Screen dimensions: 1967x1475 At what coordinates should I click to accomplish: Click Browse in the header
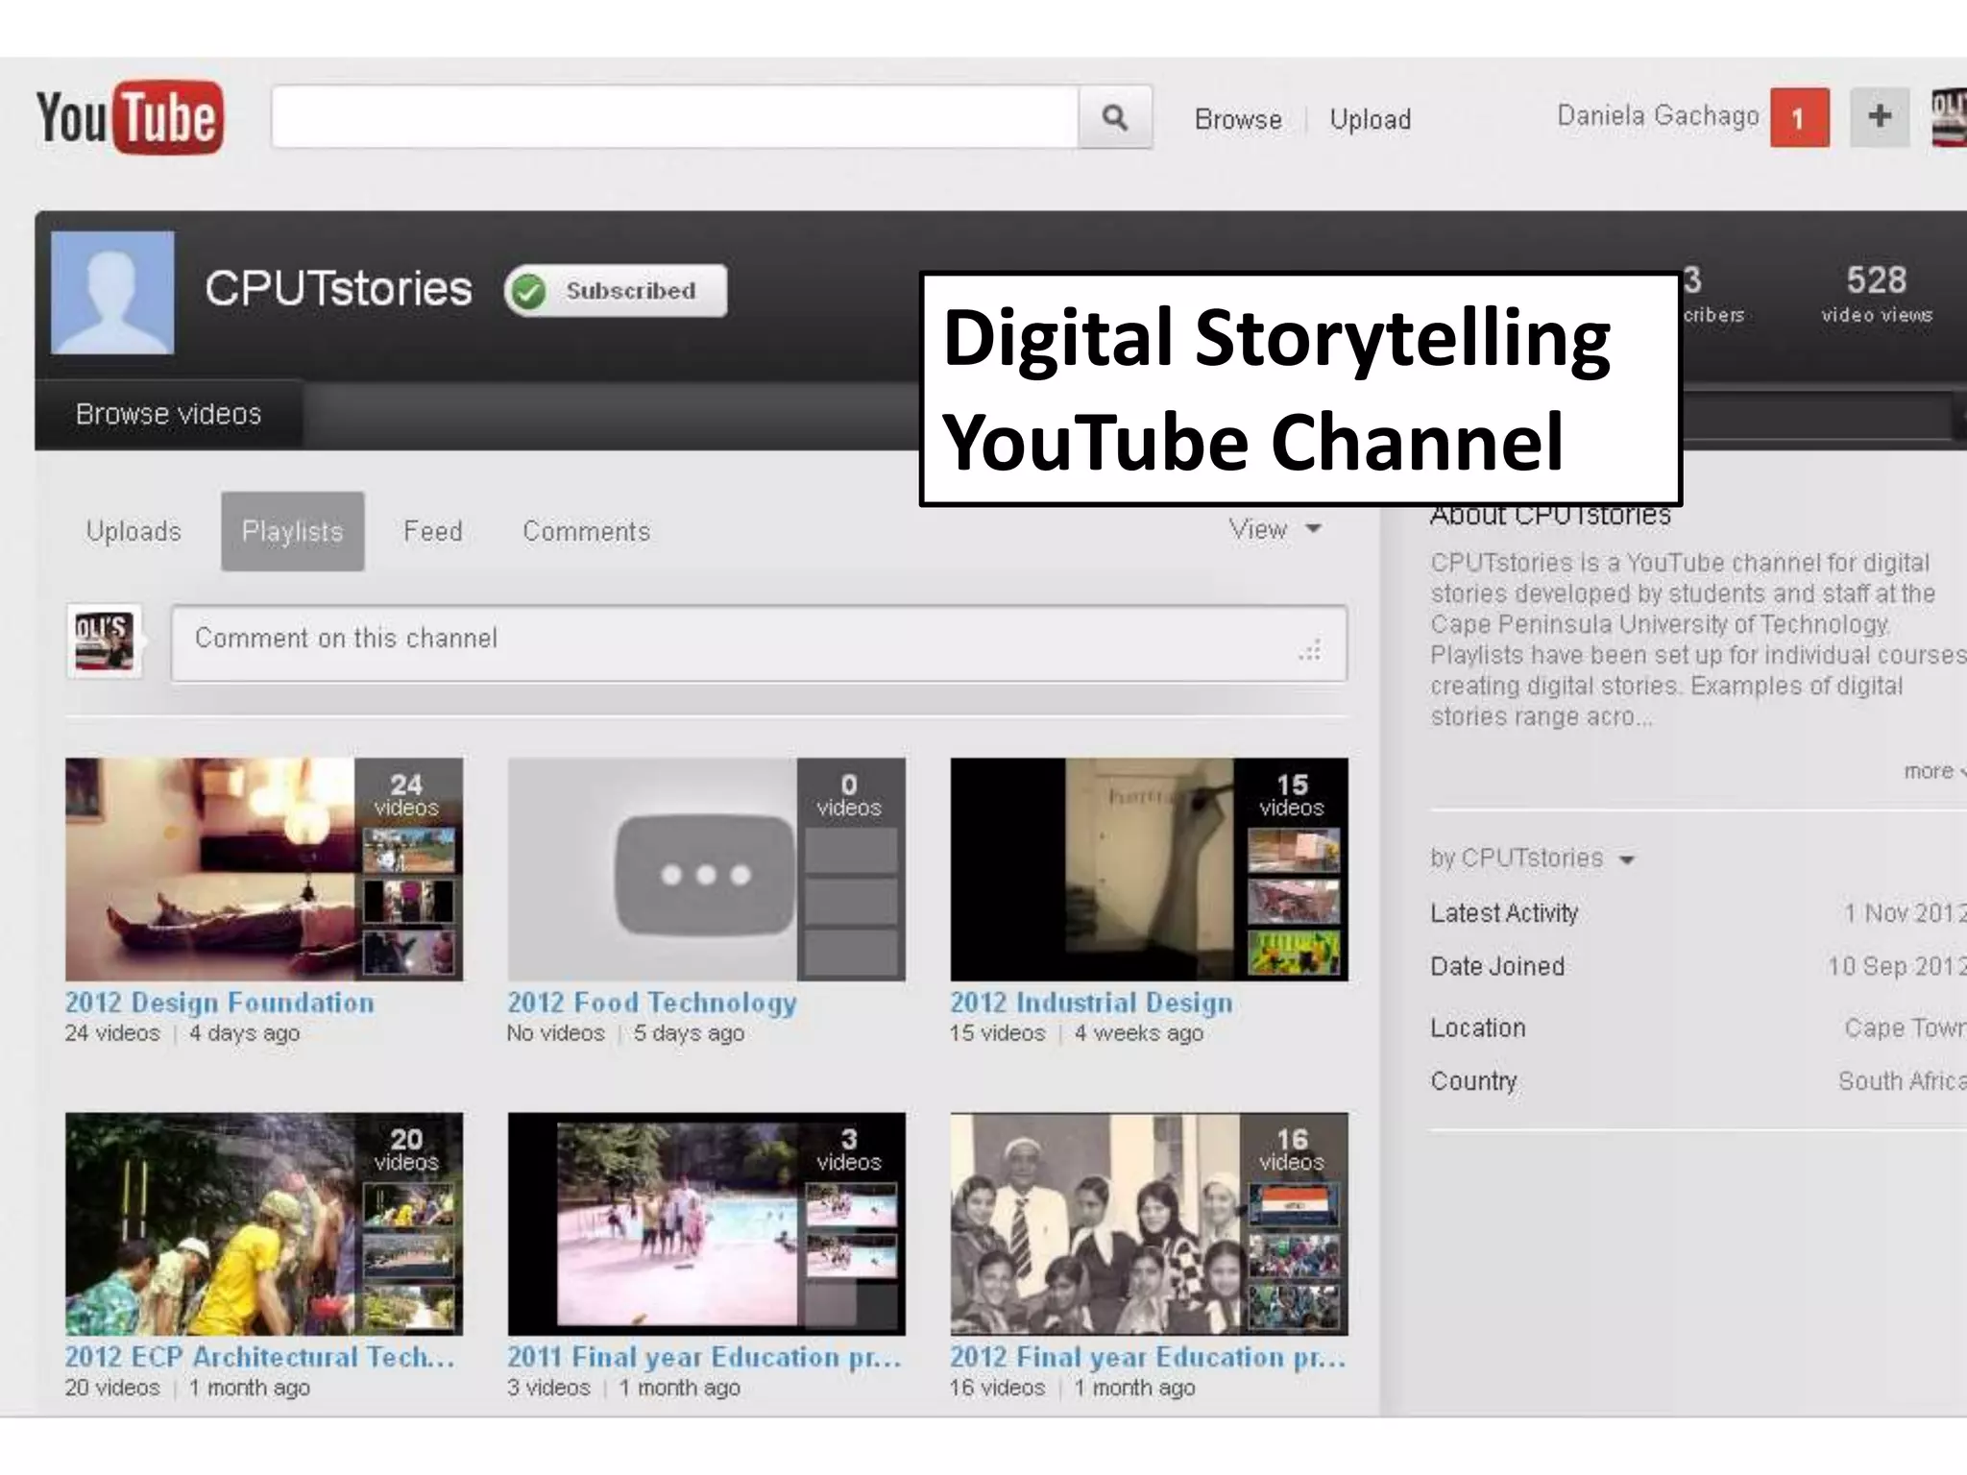[1238, 119]
